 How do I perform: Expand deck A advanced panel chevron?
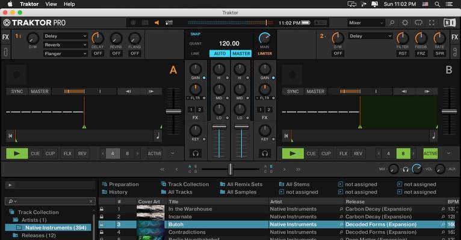click(173, 153)
